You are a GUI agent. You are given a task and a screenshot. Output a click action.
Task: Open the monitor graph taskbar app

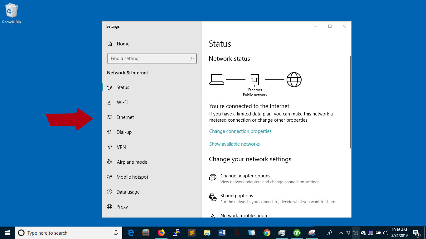tap(282, 233)
